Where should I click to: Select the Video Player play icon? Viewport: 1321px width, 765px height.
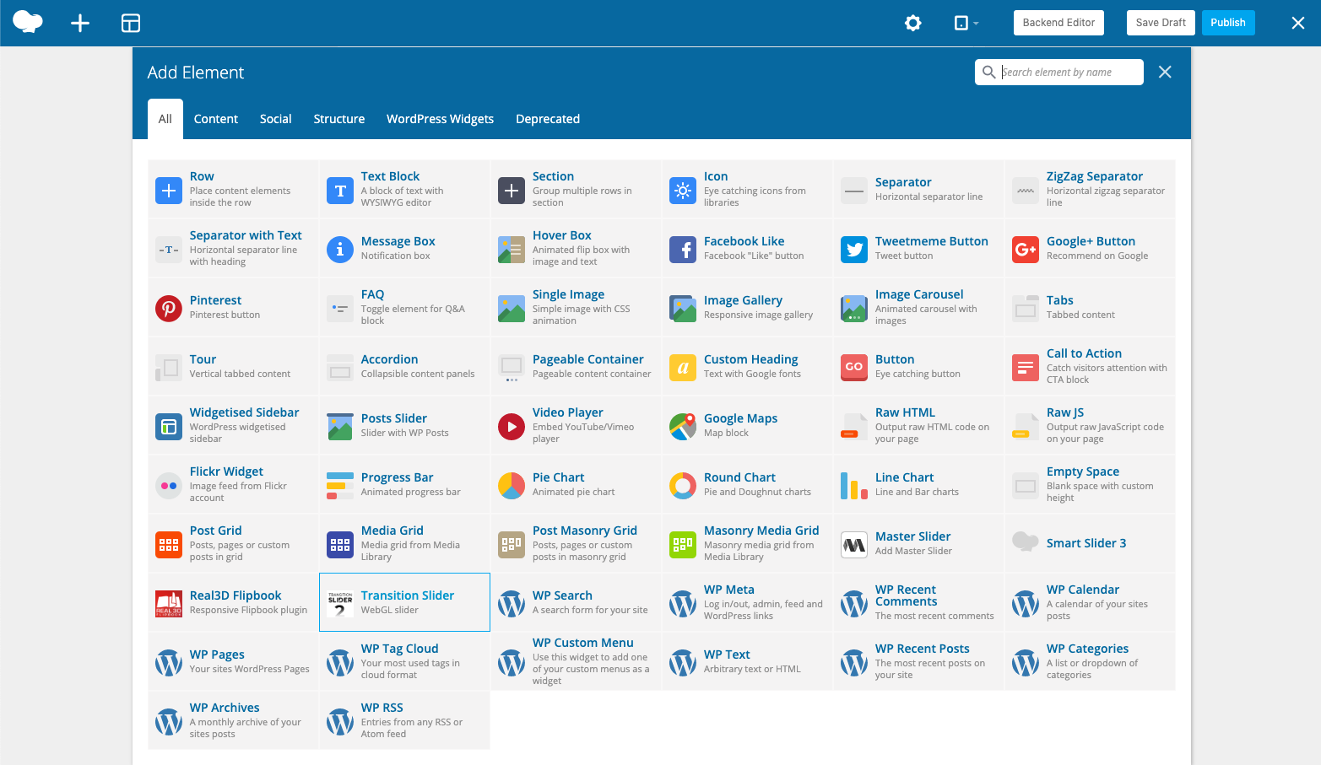tap(512, 427)
